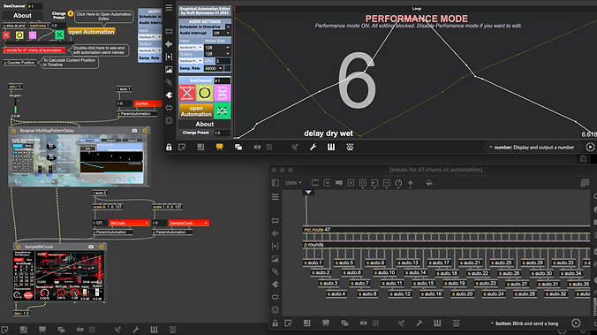The width and height of the screenshot is (597, 335).
Task: Add a button object from sends toolbar
Action: pos(362,183)
